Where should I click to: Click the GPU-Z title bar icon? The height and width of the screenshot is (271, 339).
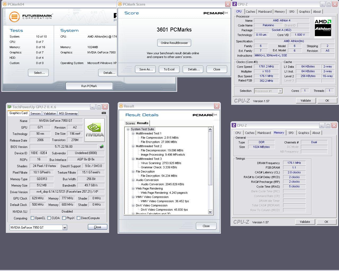coord(9,107)
